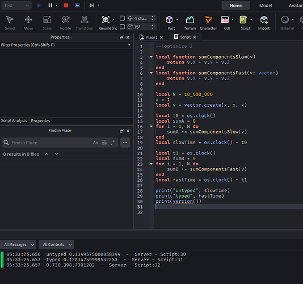Stop the running test session

point(66,6)
